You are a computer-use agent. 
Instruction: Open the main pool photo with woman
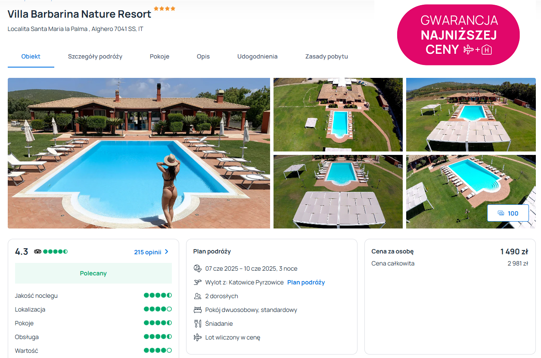point(139,153)
